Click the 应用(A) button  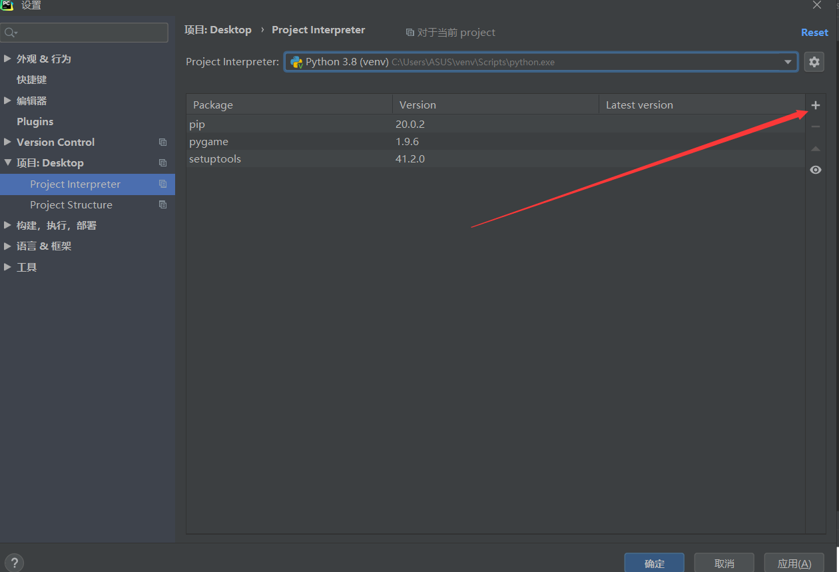tap(794, 563)
